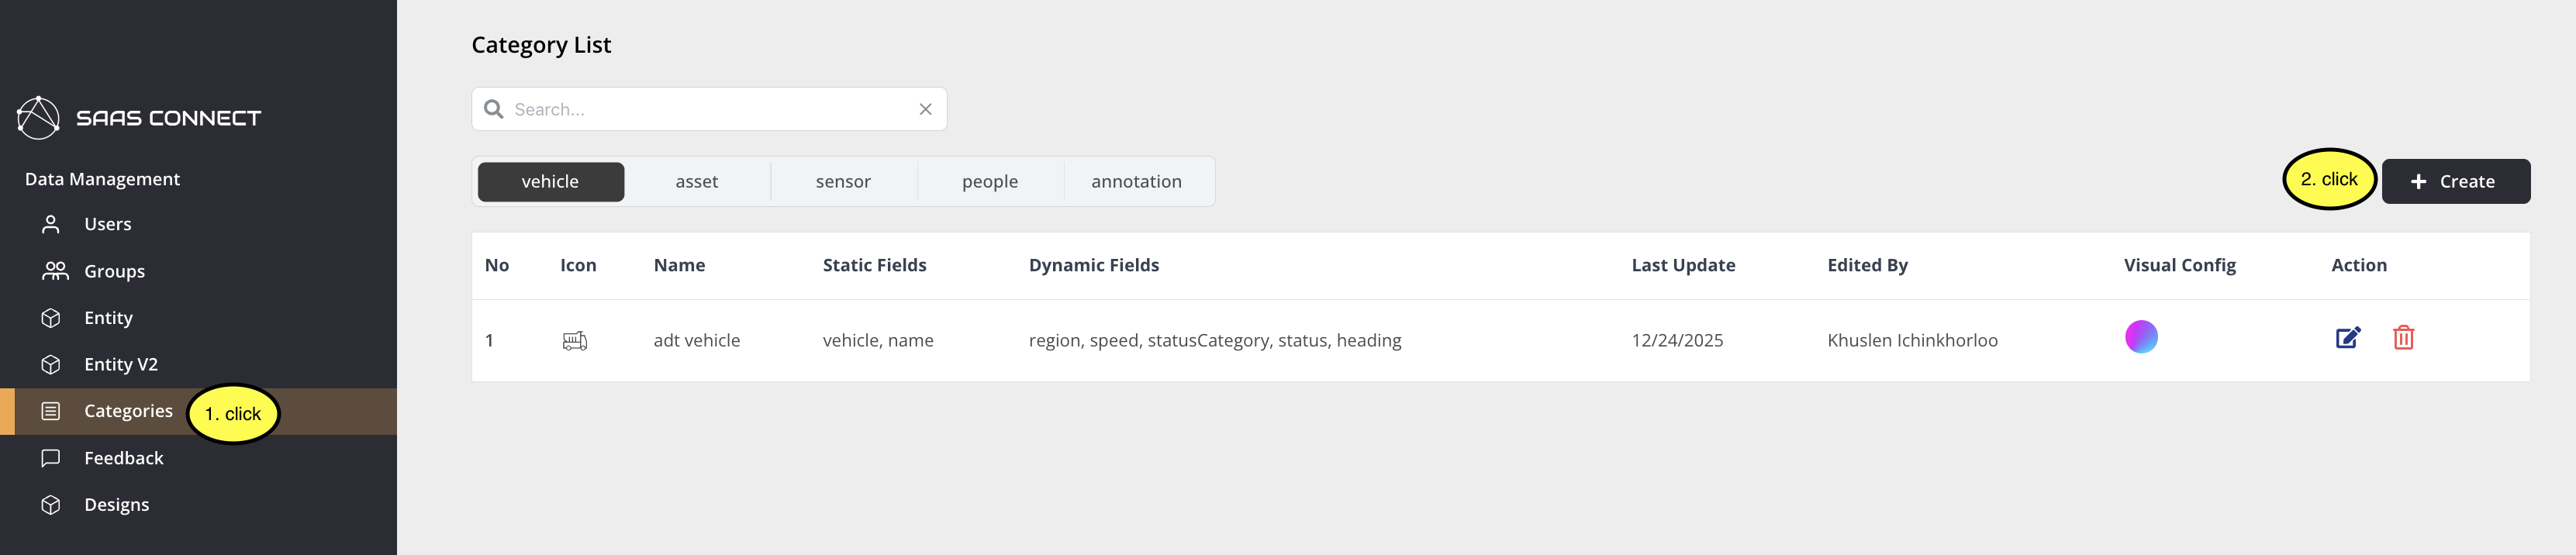This screenshot has width=2576, height=555.
Task: Switch to the sensor tab
Action: (x=843, y=182)
